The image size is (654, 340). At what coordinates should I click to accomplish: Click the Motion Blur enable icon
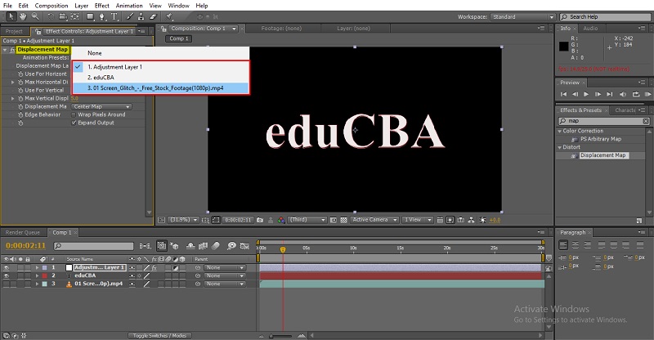point(216,246)
